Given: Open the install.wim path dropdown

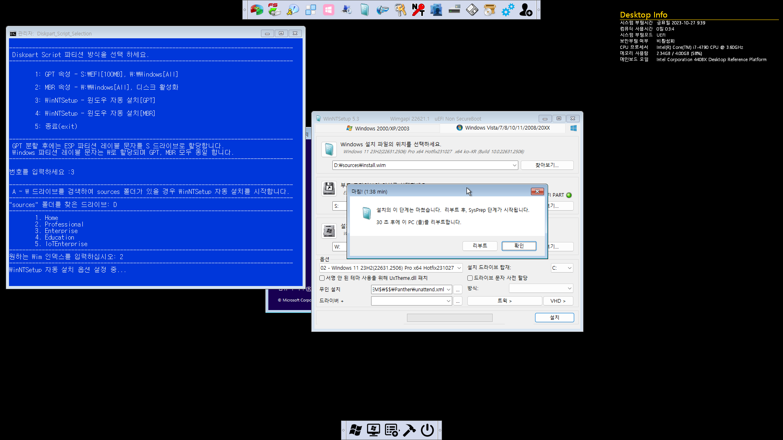Looking at the screenshot, I should pyautogui.click(x=514, y=165).
